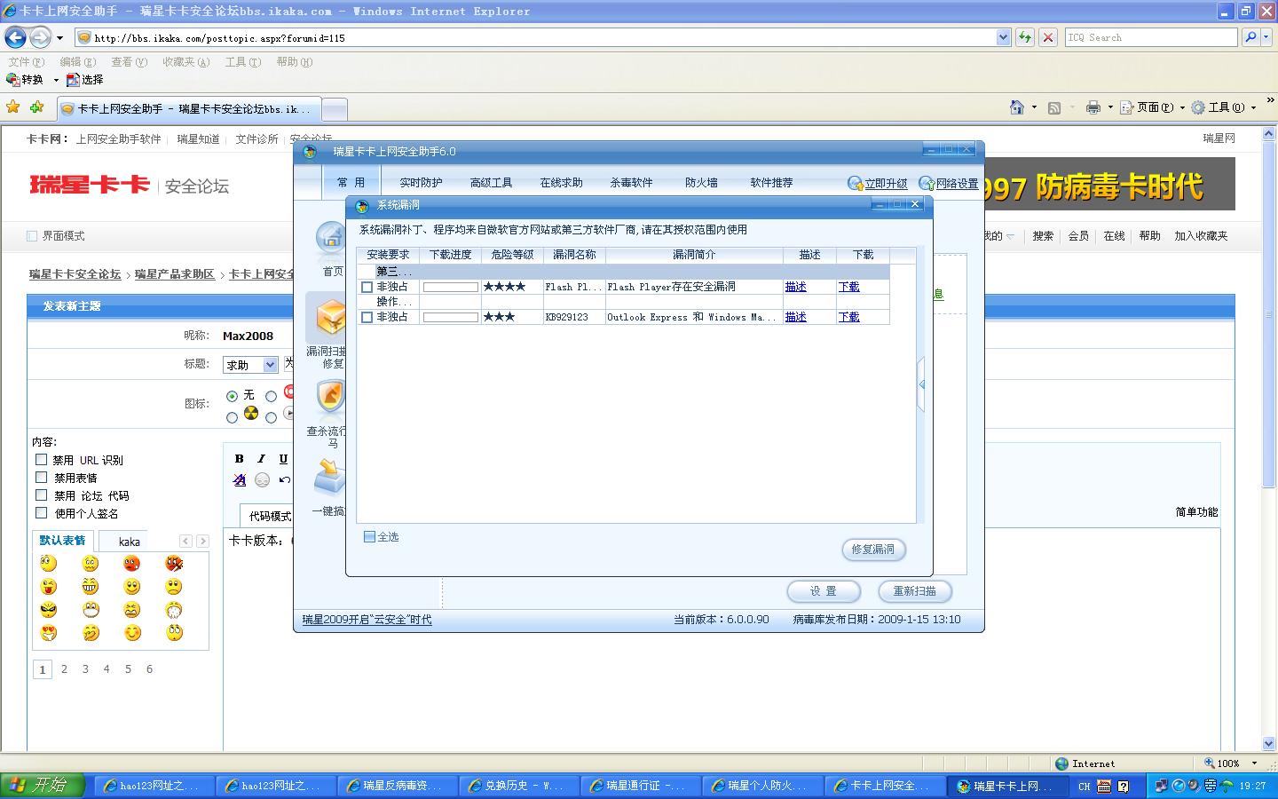Click the IE Stop loading button
The height and width of the screenshot is (799, 1278).
coord(1048,37)
